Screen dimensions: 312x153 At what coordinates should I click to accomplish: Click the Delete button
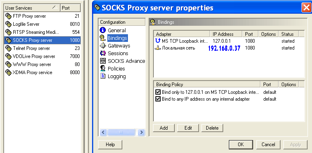tap(212, 128)
